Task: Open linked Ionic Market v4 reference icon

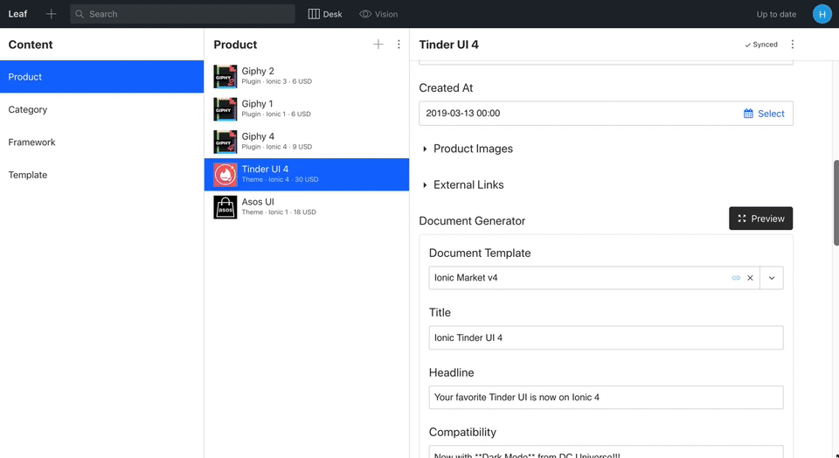Action: tap(736, 278)
